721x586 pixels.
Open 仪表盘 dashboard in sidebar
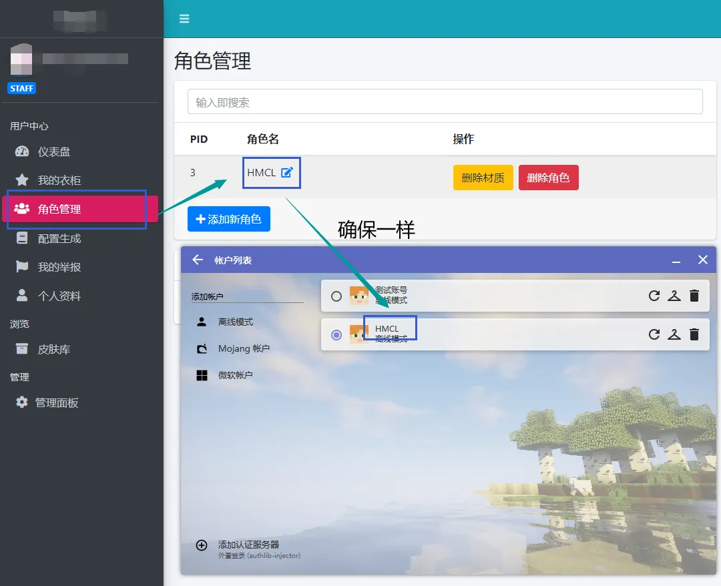click(53, 152)
